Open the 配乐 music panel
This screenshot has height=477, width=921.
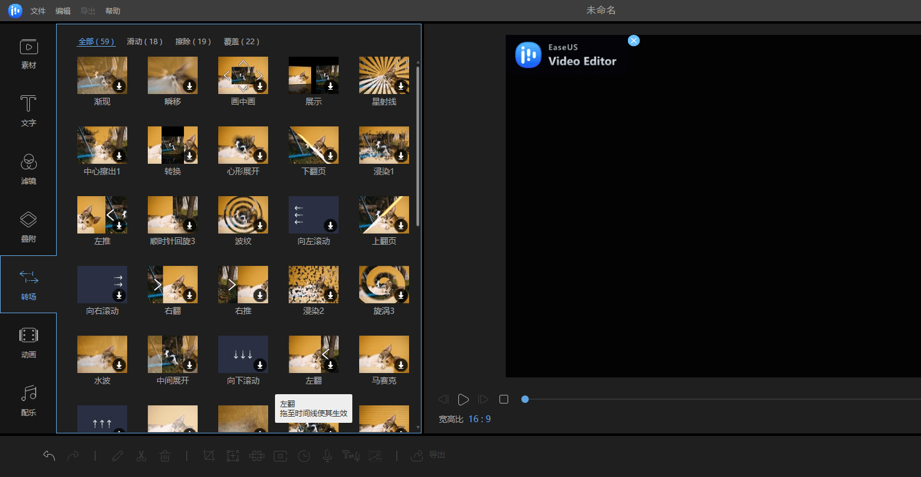(x=29, y=401)
